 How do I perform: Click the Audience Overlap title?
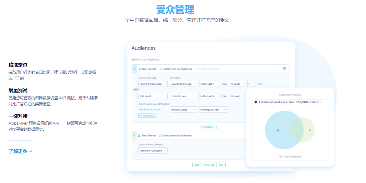point(290,95)
